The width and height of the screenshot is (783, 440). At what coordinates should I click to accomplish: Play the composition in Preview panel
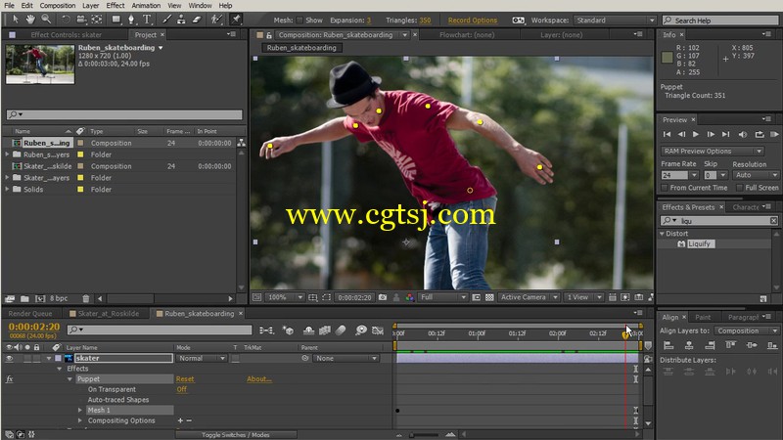pyautogui.click(x=696, y=134)
